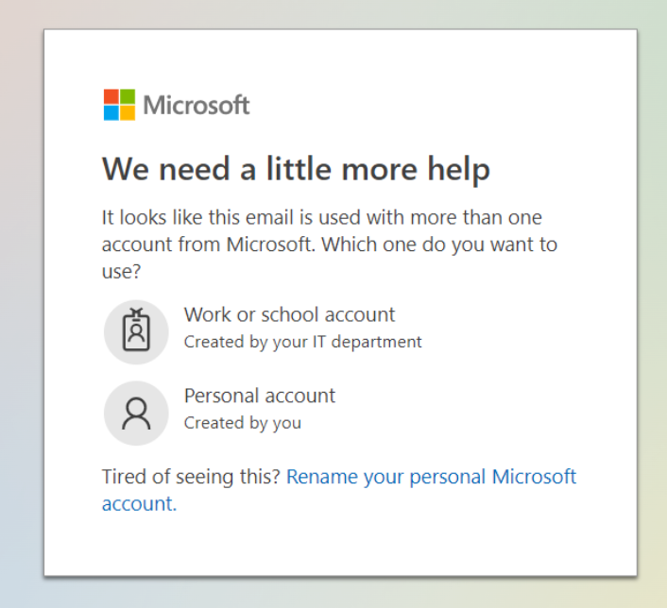Image resolution: width=667 pixels, height=608 pixels.
Task: Click the word "use?" in the description
Action: point(121,272)
